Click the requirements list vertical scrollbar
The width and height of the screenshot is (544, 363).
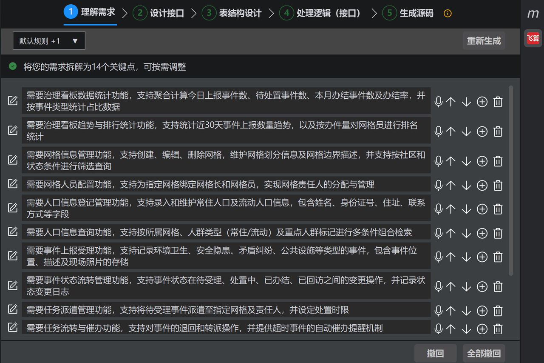(511, 180)
